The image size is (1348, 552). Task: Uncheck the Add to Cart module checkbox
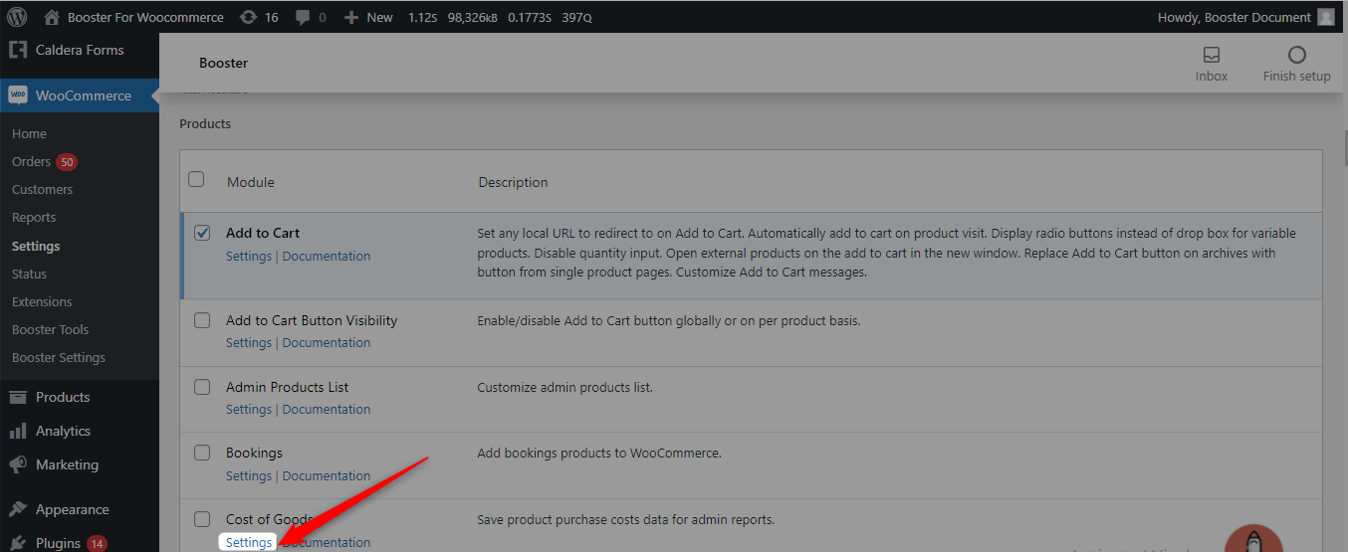[x=202, y=233]
